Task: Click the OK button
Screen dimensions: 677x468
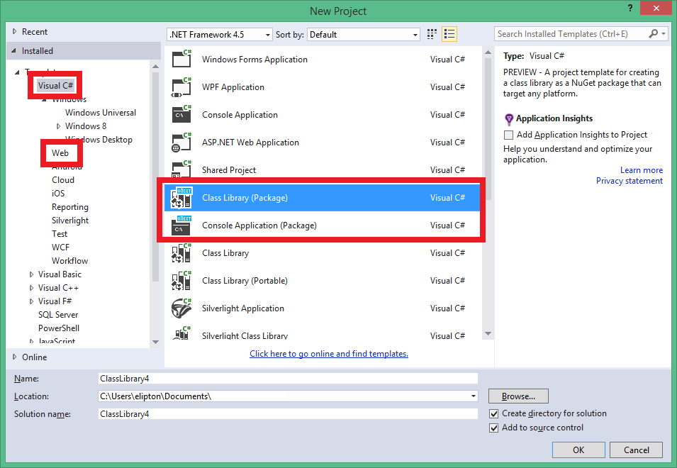Action: click(578, 450)
